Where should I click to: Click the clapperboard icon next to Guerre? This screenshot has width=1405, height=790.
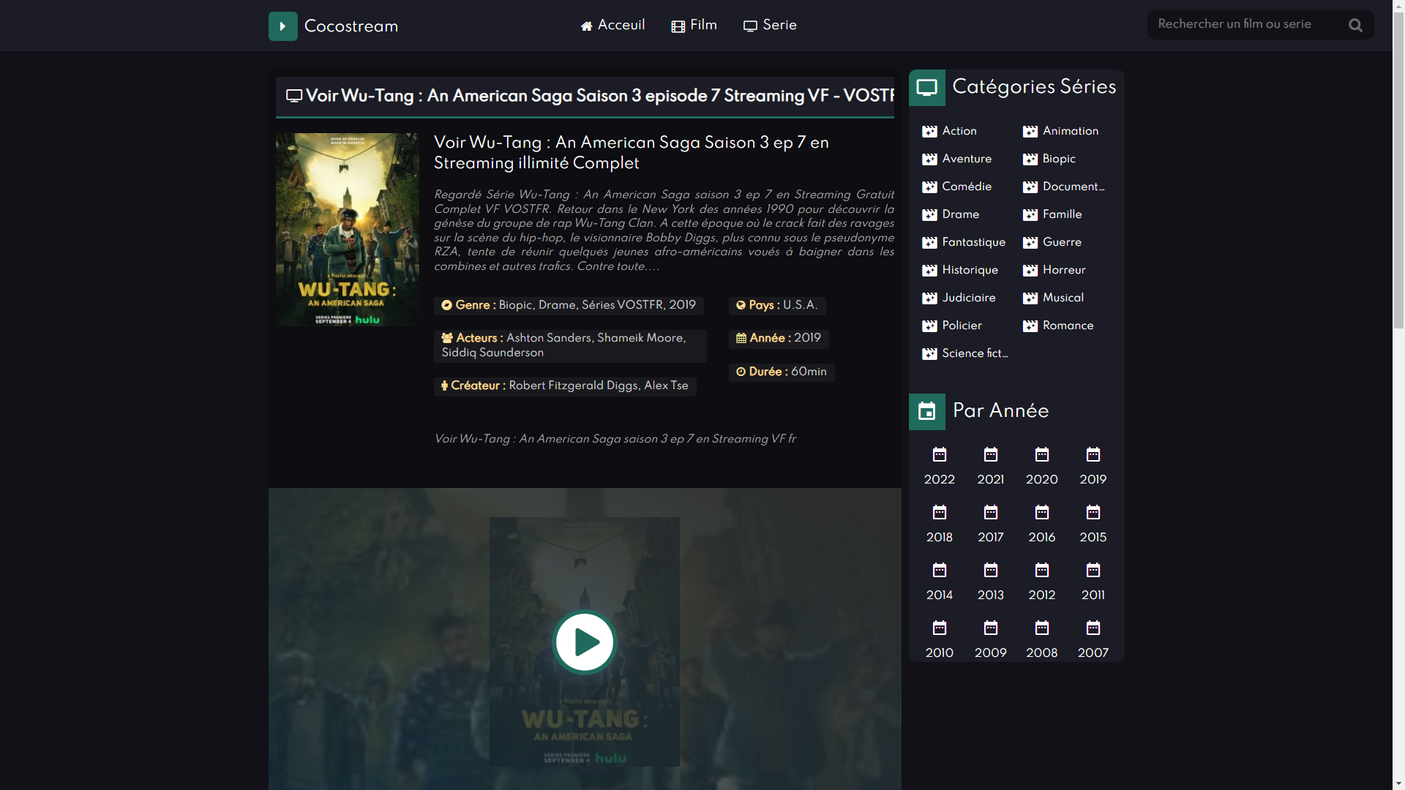pos(1030,243)
